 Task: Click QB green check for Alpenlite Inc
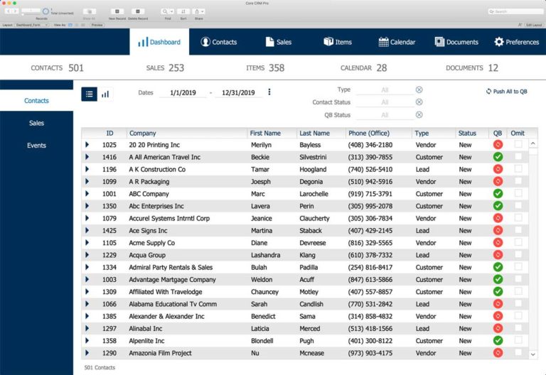[x=498, y=341]
